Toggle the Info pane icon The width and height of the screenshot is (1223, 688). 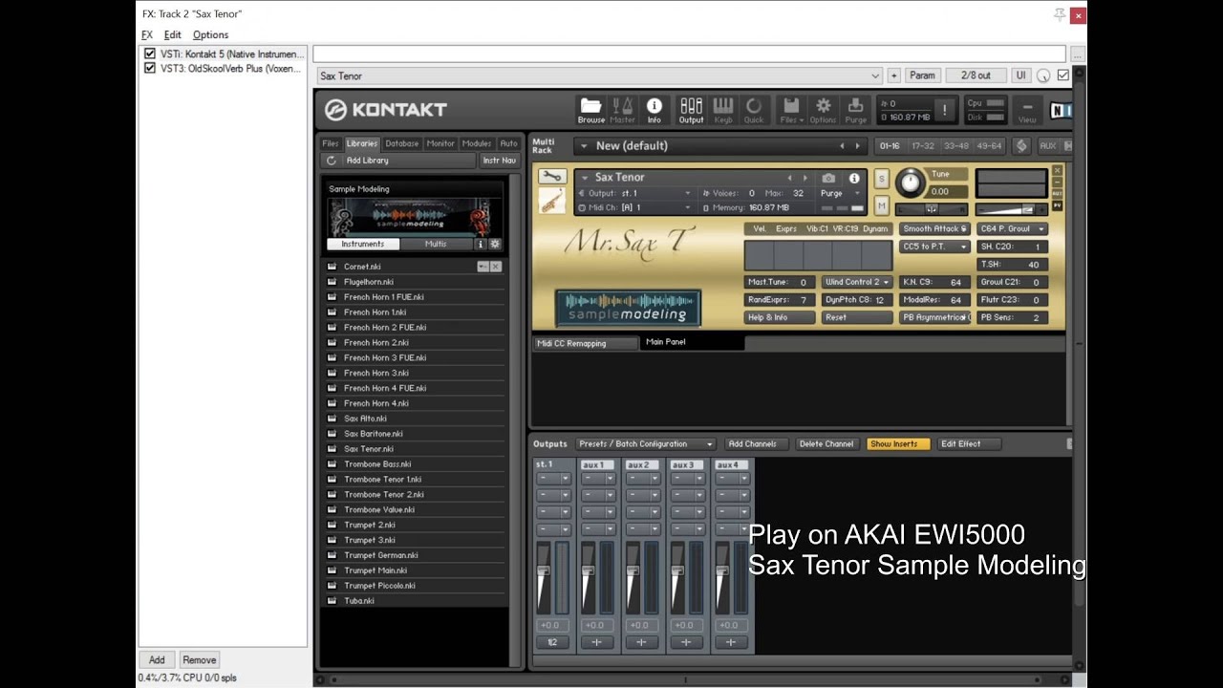click(654, 109)
